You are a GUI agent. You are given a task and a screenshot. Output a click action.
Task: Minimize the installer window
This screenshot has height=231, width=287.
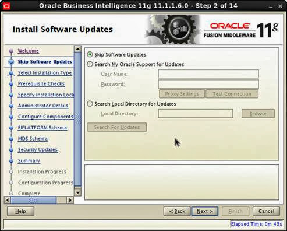tap(271, 6)
